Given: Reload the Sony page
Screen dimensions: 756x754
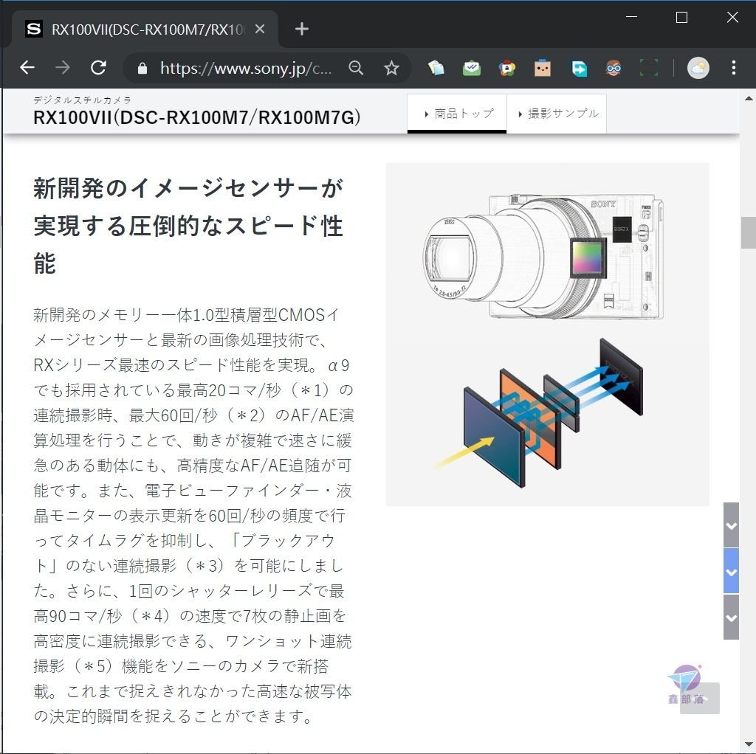Looking at the screenshot, I should 98,67.
